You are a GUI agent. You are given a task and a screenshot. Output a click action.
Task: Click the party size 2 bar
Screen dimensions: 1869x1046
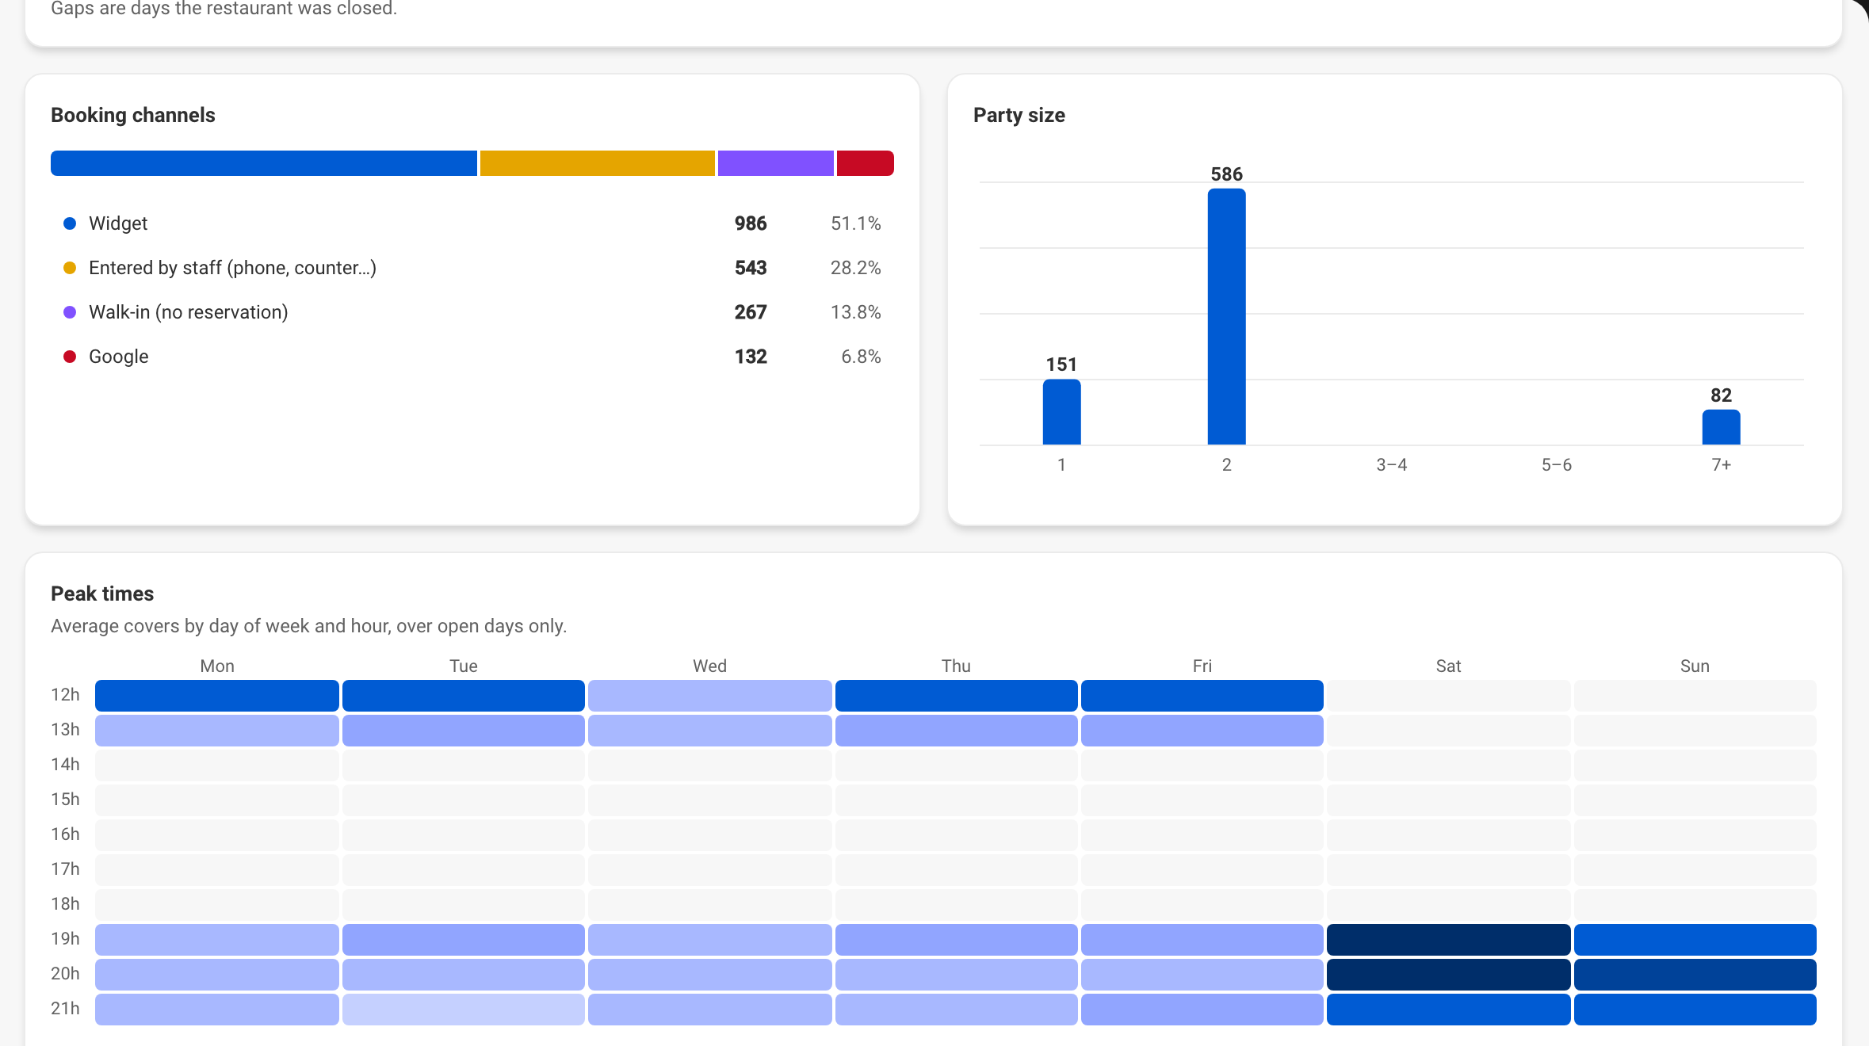coord(1226,317)
